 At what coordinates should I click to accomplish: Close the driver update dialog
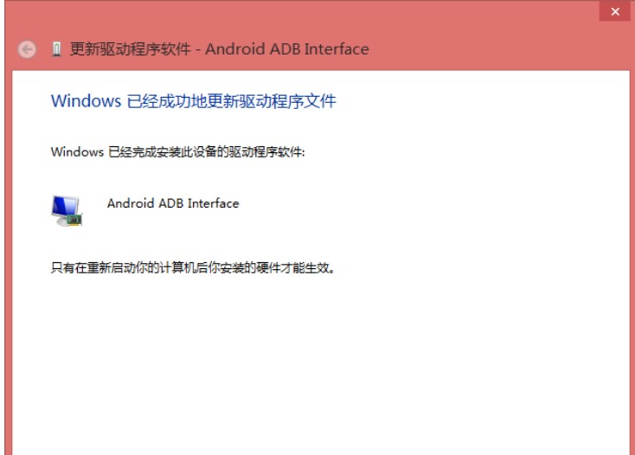tap(615, 11)
